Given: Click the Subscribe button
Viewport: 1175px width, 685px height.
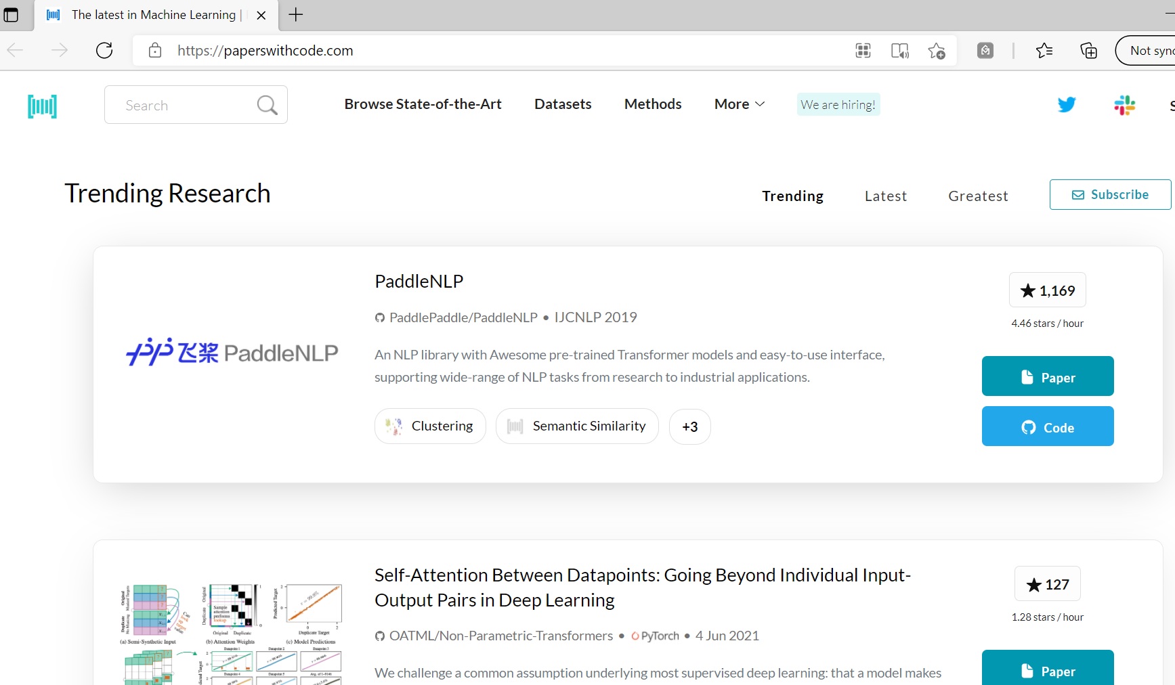Looking at the screenshot, I should coord(1111,194).
